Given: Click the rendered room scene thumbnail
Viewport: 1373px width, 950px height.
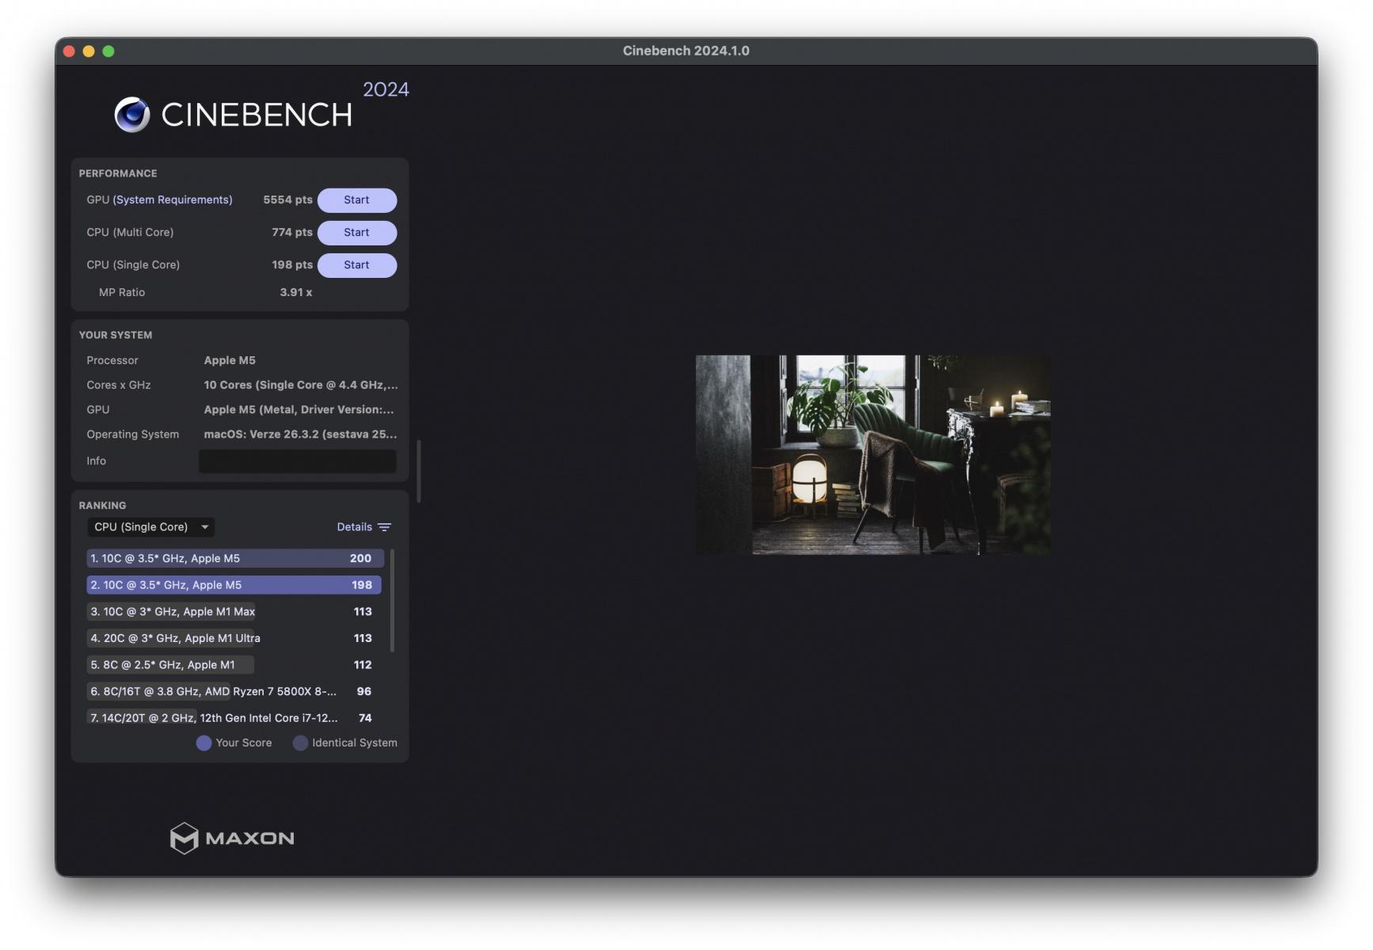Looking at the screenshot, I should 873,454.
